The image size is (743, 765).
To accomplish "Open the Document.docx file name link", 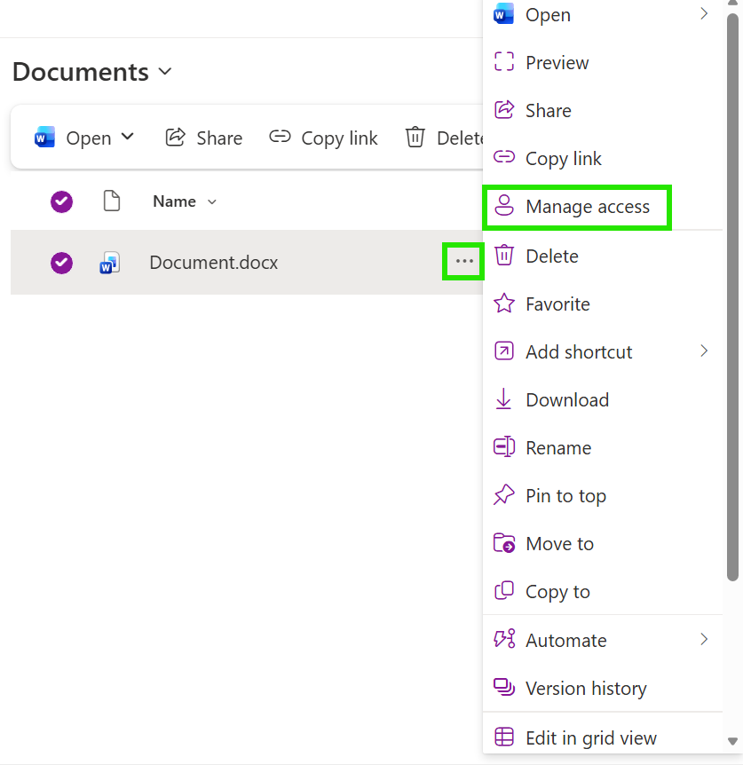I will [214, 263].
